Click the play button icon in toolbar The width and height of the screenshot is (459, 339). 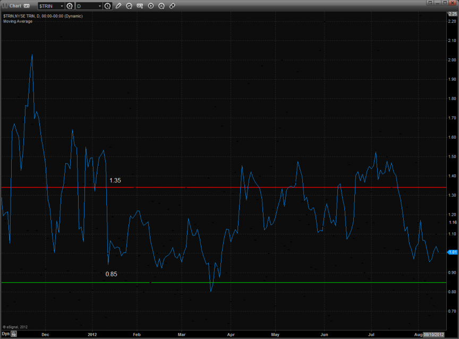(151, 6)
